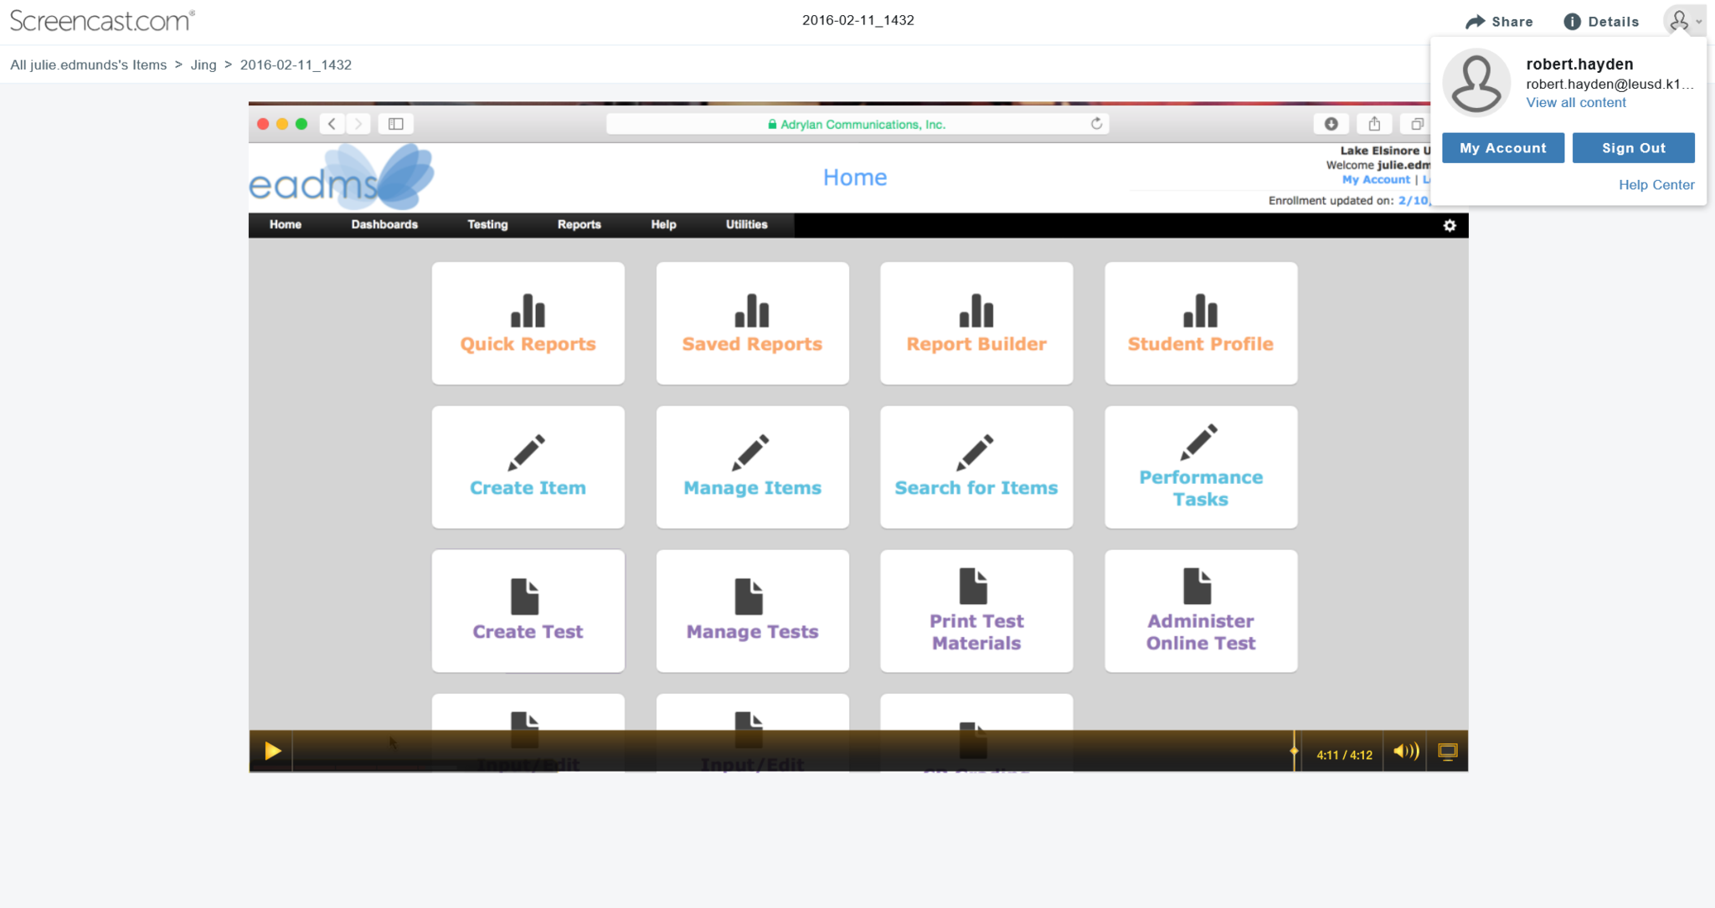Click the robert.hayden profile avatar

point(1476,82)
